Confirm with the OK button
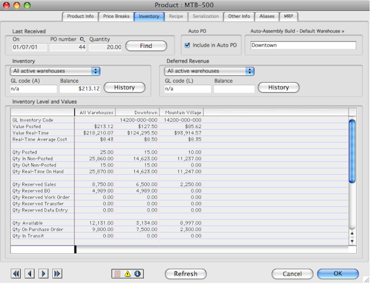Screen dimensions: 370x284 pos(338,274)
